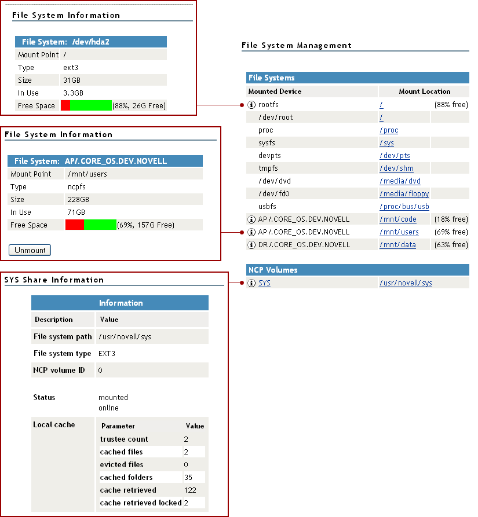Click info icon for the /mnt/users row
478x517 pixels.
[251, 232]
